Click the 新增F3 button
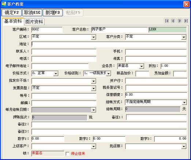Viewport: 191px width, 160px height. pos(53,12)
